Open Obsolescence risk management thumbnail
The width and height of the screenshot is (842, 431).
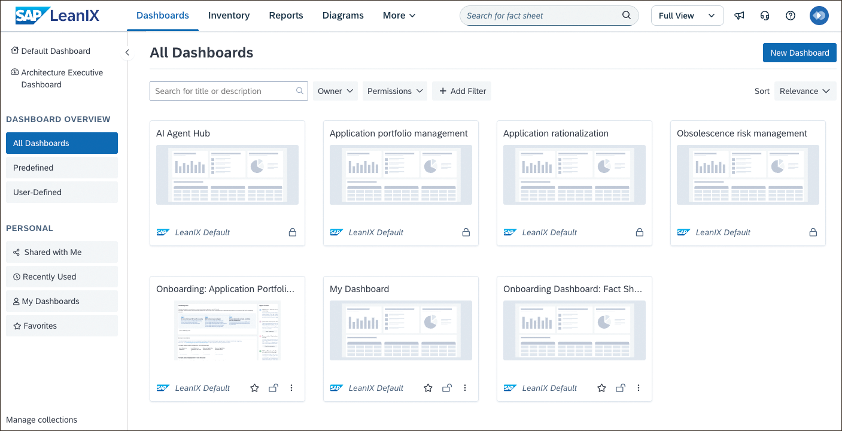point(748,175)
